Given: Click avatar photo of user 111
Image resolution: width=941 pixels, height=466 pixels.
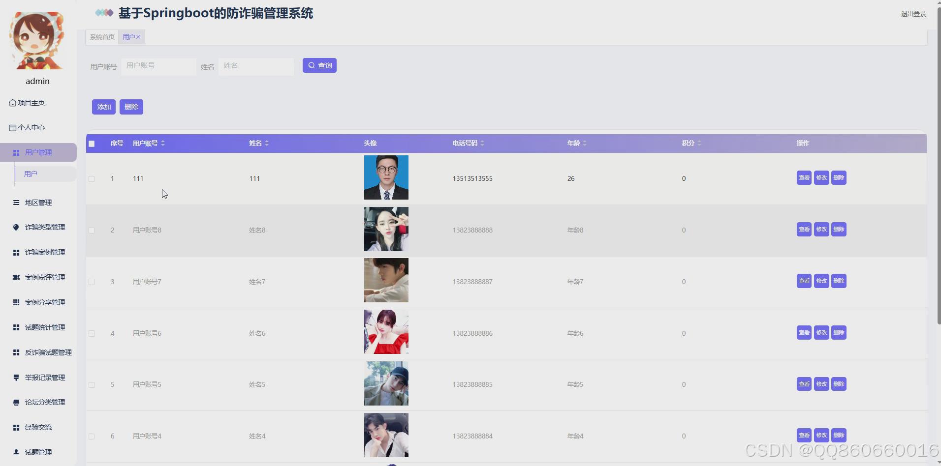Looking at the screenshot, I should pos(386,177).
